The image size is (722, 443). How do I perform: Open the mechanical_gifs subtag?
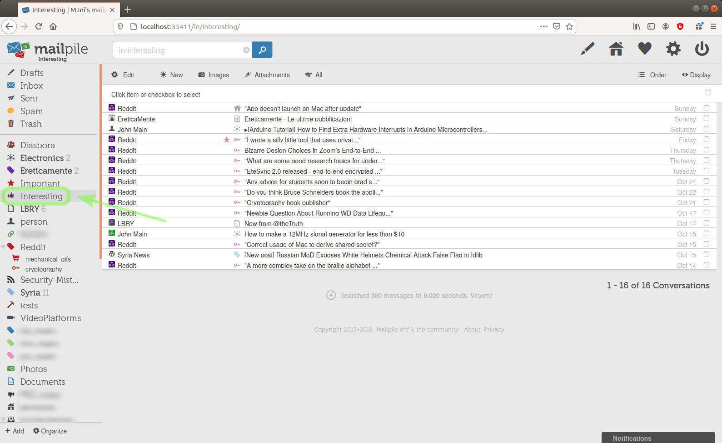click(48, 259)
